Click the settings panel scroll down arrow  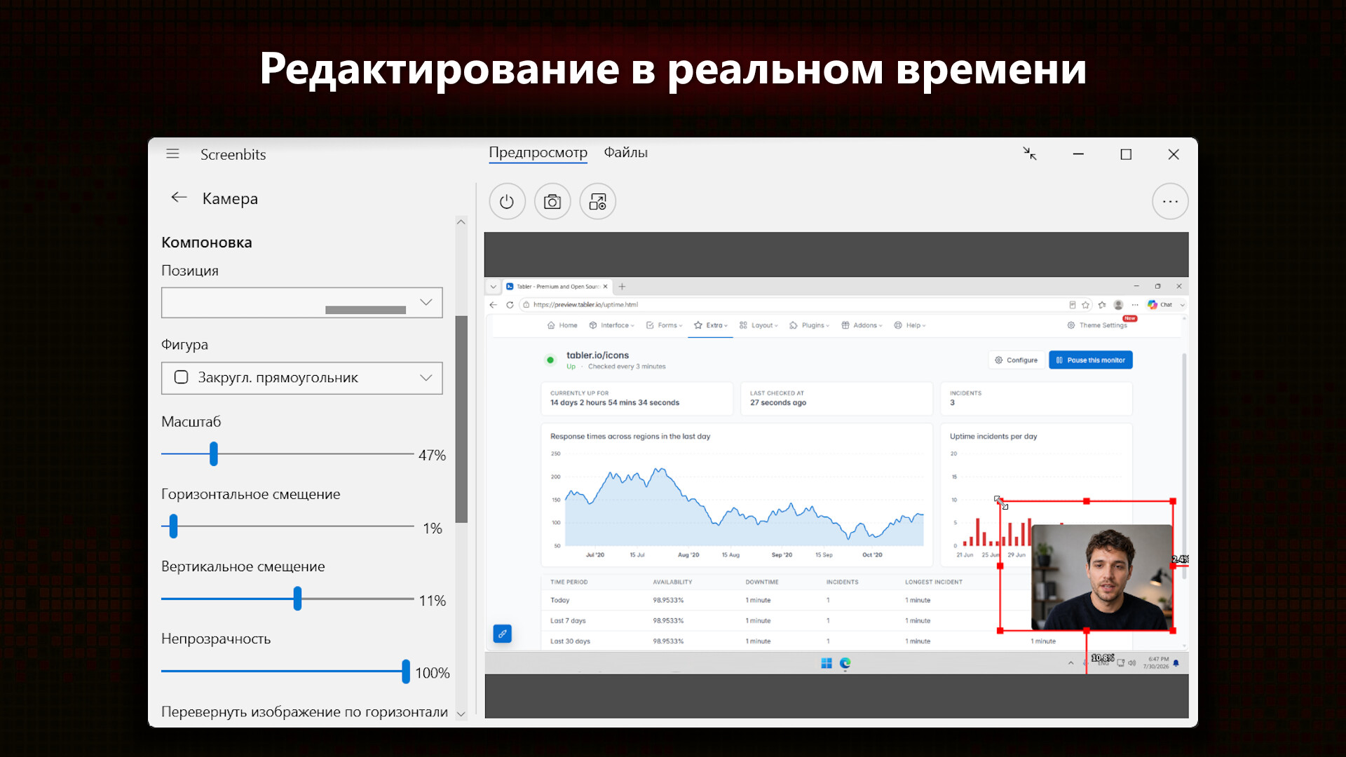(x=461, y=714)
